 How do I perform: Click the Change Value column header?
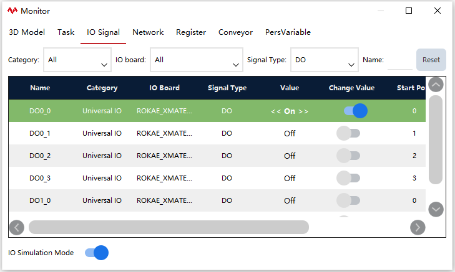click(x=351, y=88)
